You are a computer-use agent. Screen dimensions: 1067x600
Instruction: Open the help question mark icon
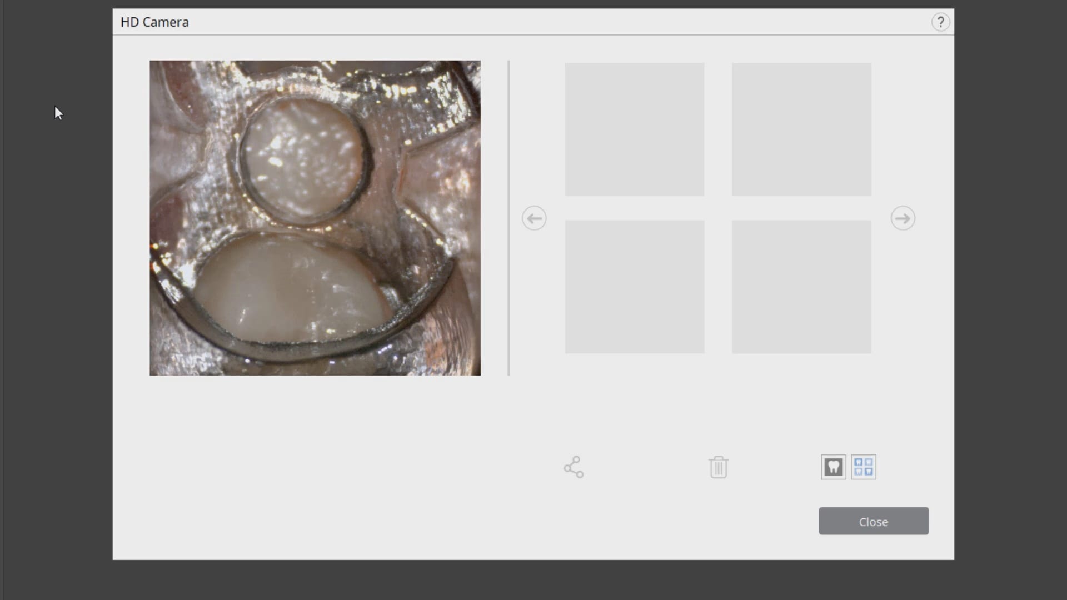(x=940, y=22)
